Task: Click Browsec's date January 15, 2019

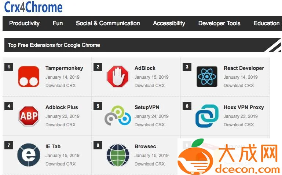Action: pyautogui.click(x=151, y=156)
